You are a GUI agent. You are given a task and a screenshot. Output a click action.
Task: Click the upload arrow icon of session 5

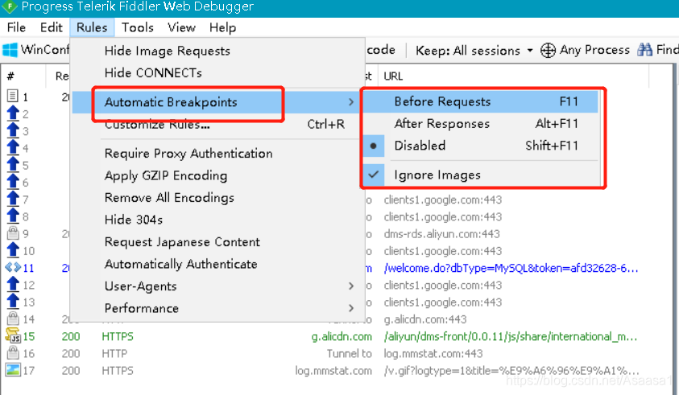pos(13,164)
